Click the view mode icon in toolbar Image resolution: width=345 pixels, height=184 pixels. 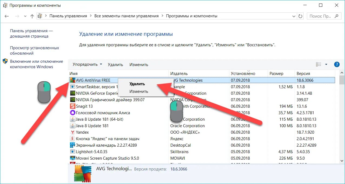(x=319, y=64)
